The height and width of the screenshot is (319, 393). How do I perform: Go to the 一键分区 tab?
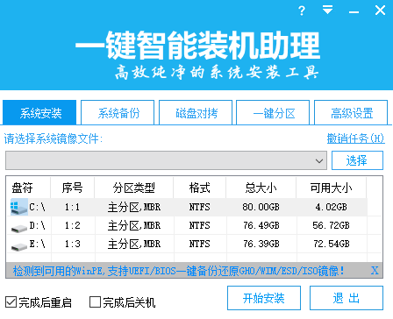(x=273, y=112)
